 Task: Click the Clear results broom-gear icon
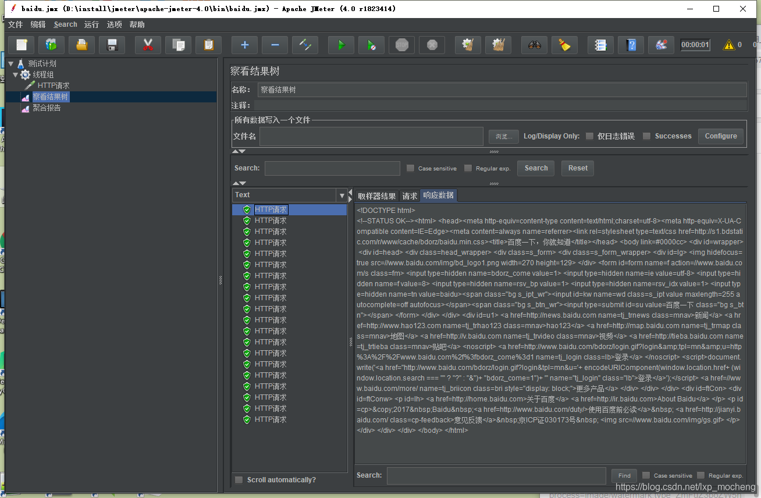[x=468, y=45]
